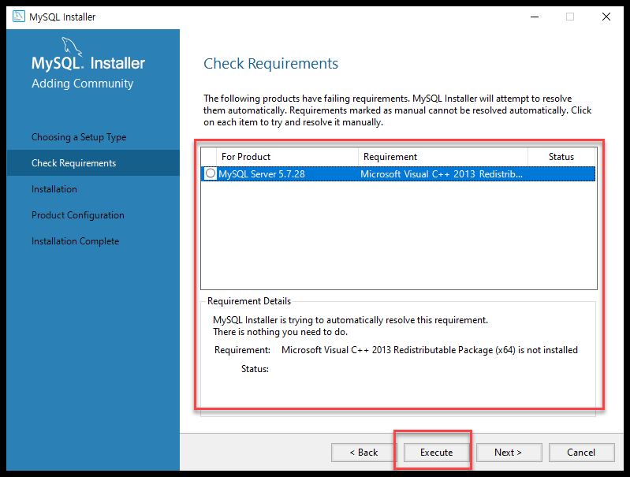Go to the Installation step
The height and width of the screenshot is (477, 630).
pos(54,189)
